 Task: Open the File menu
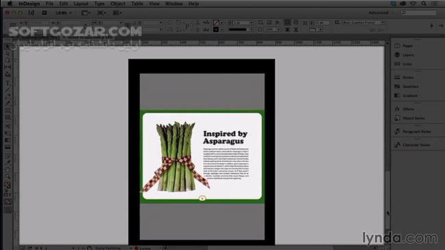pos(49,3)
